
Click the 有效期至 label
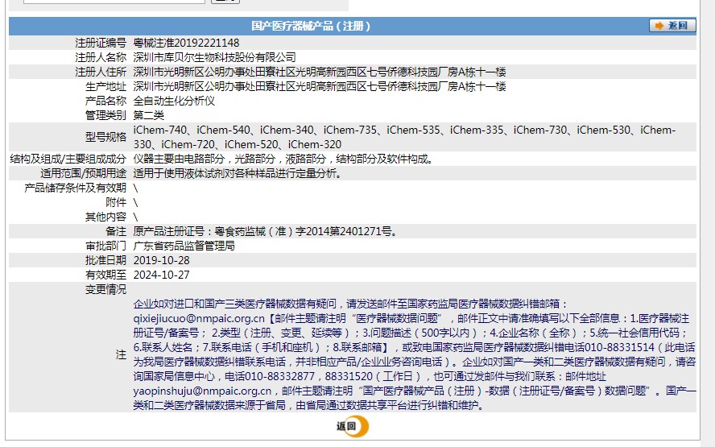105,275
